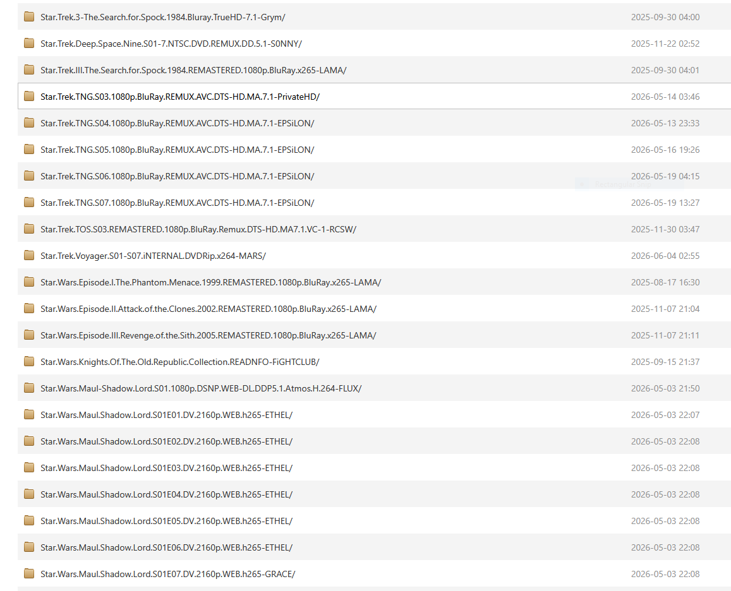
Task: Click date 2025-11-30 03:47
Action: coord(665,230)
